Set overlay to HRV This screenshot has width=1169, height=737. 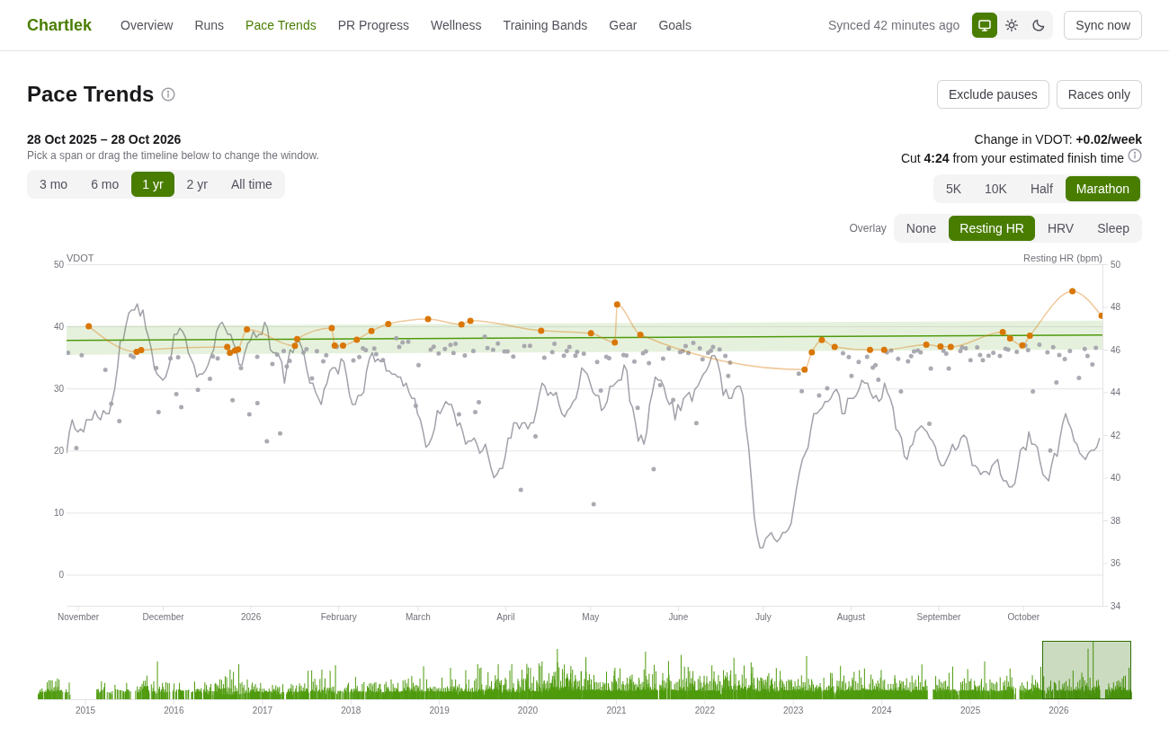(1060, 228)
